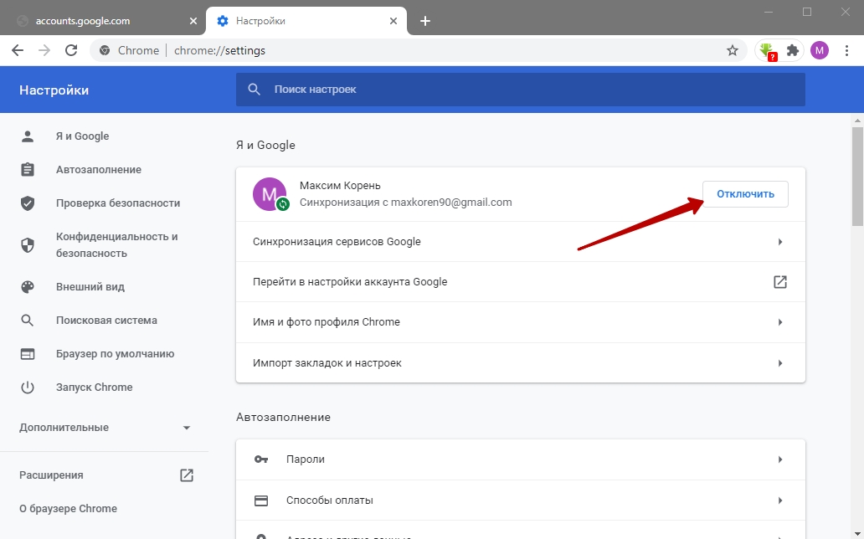Open the new tab plus button
Screen dimensions: 864x539
pyautogui.click(x=425, y=21)
